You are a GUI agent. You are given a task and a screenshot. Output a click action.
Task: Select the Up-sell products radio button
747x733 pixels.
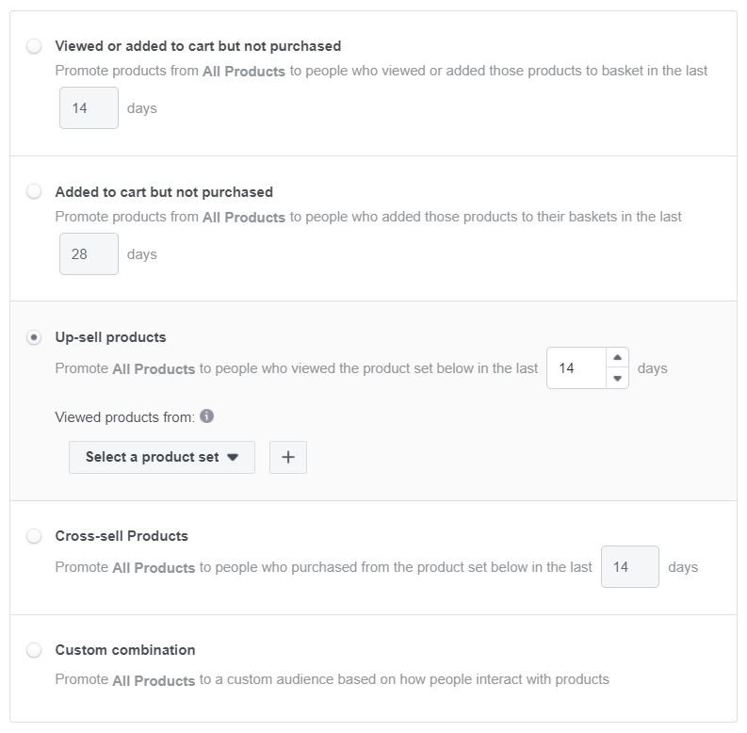tap(34, 337)
